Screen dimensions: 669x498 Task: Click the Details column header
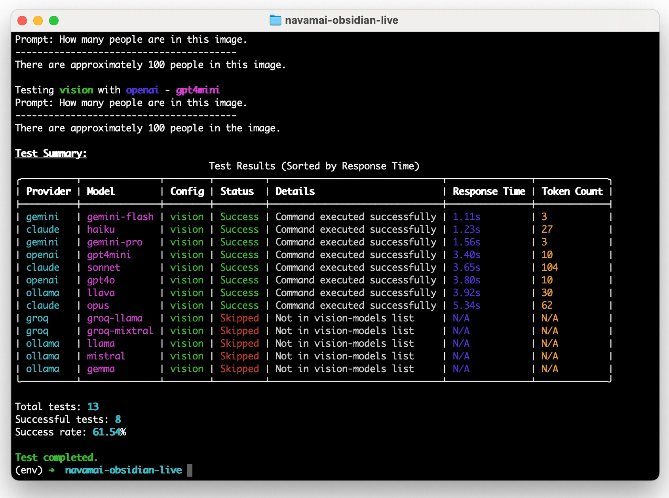(295, 191)
